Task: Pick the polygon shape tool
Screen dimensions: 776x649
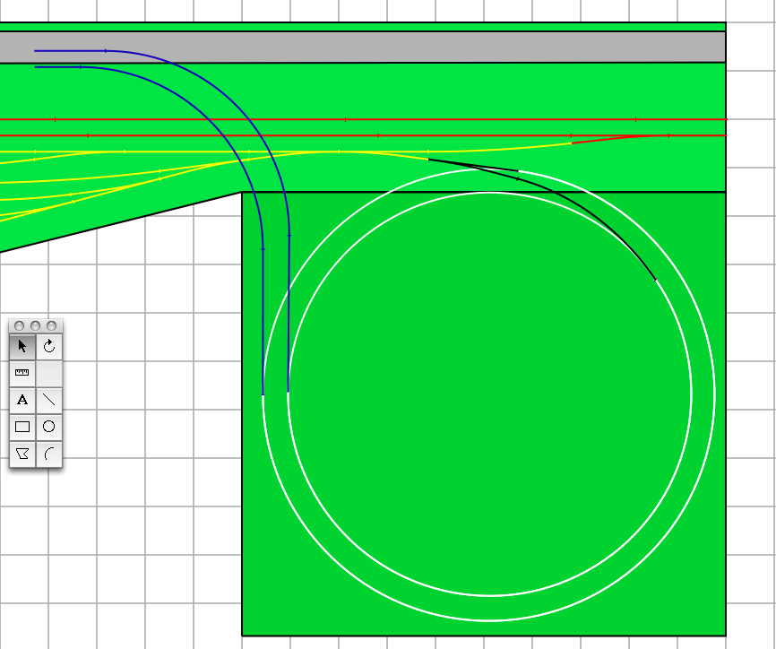Action: (22, 454)
